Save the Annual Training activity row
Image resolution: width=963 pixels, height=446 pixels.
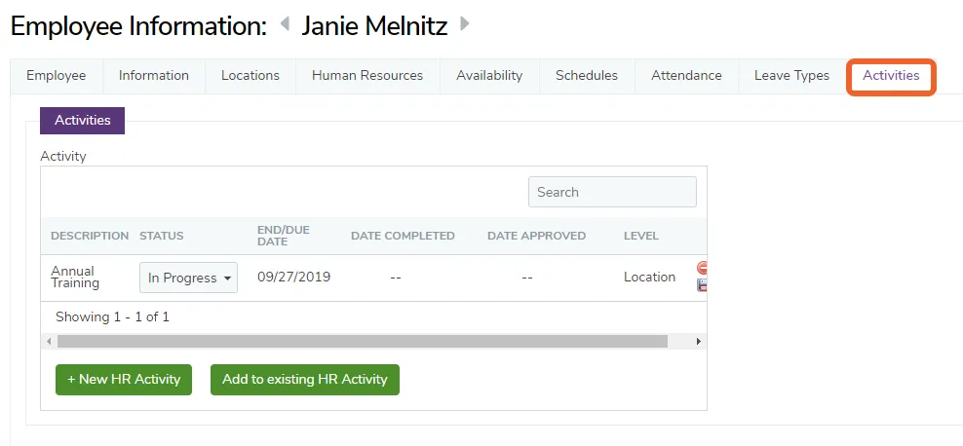pyautogui.click(x=702, y=285)
